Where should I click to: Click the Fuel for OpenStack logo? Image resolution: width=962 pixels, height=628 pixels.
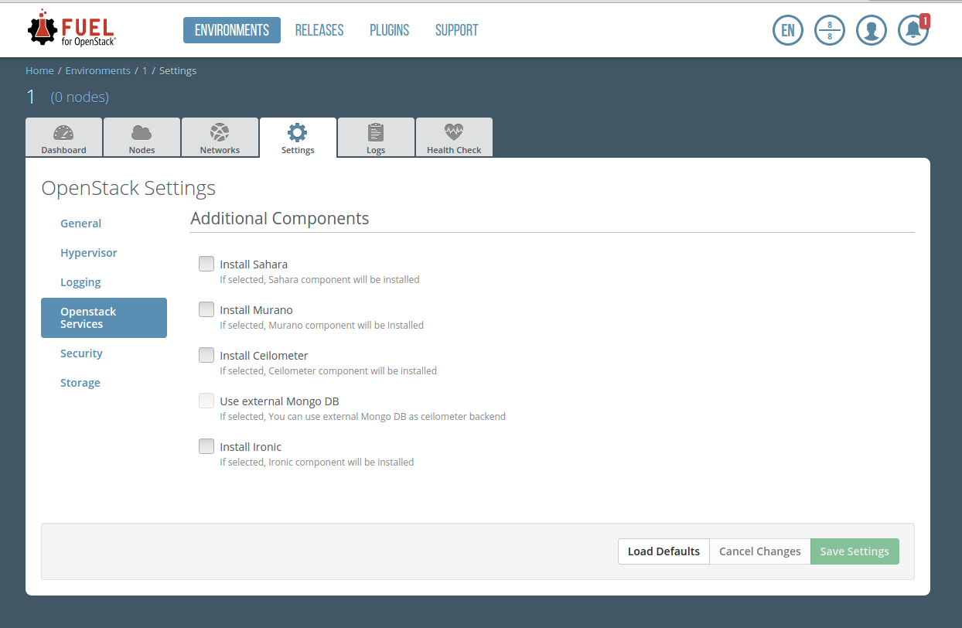pyautogui.click(x=71, y=29)
